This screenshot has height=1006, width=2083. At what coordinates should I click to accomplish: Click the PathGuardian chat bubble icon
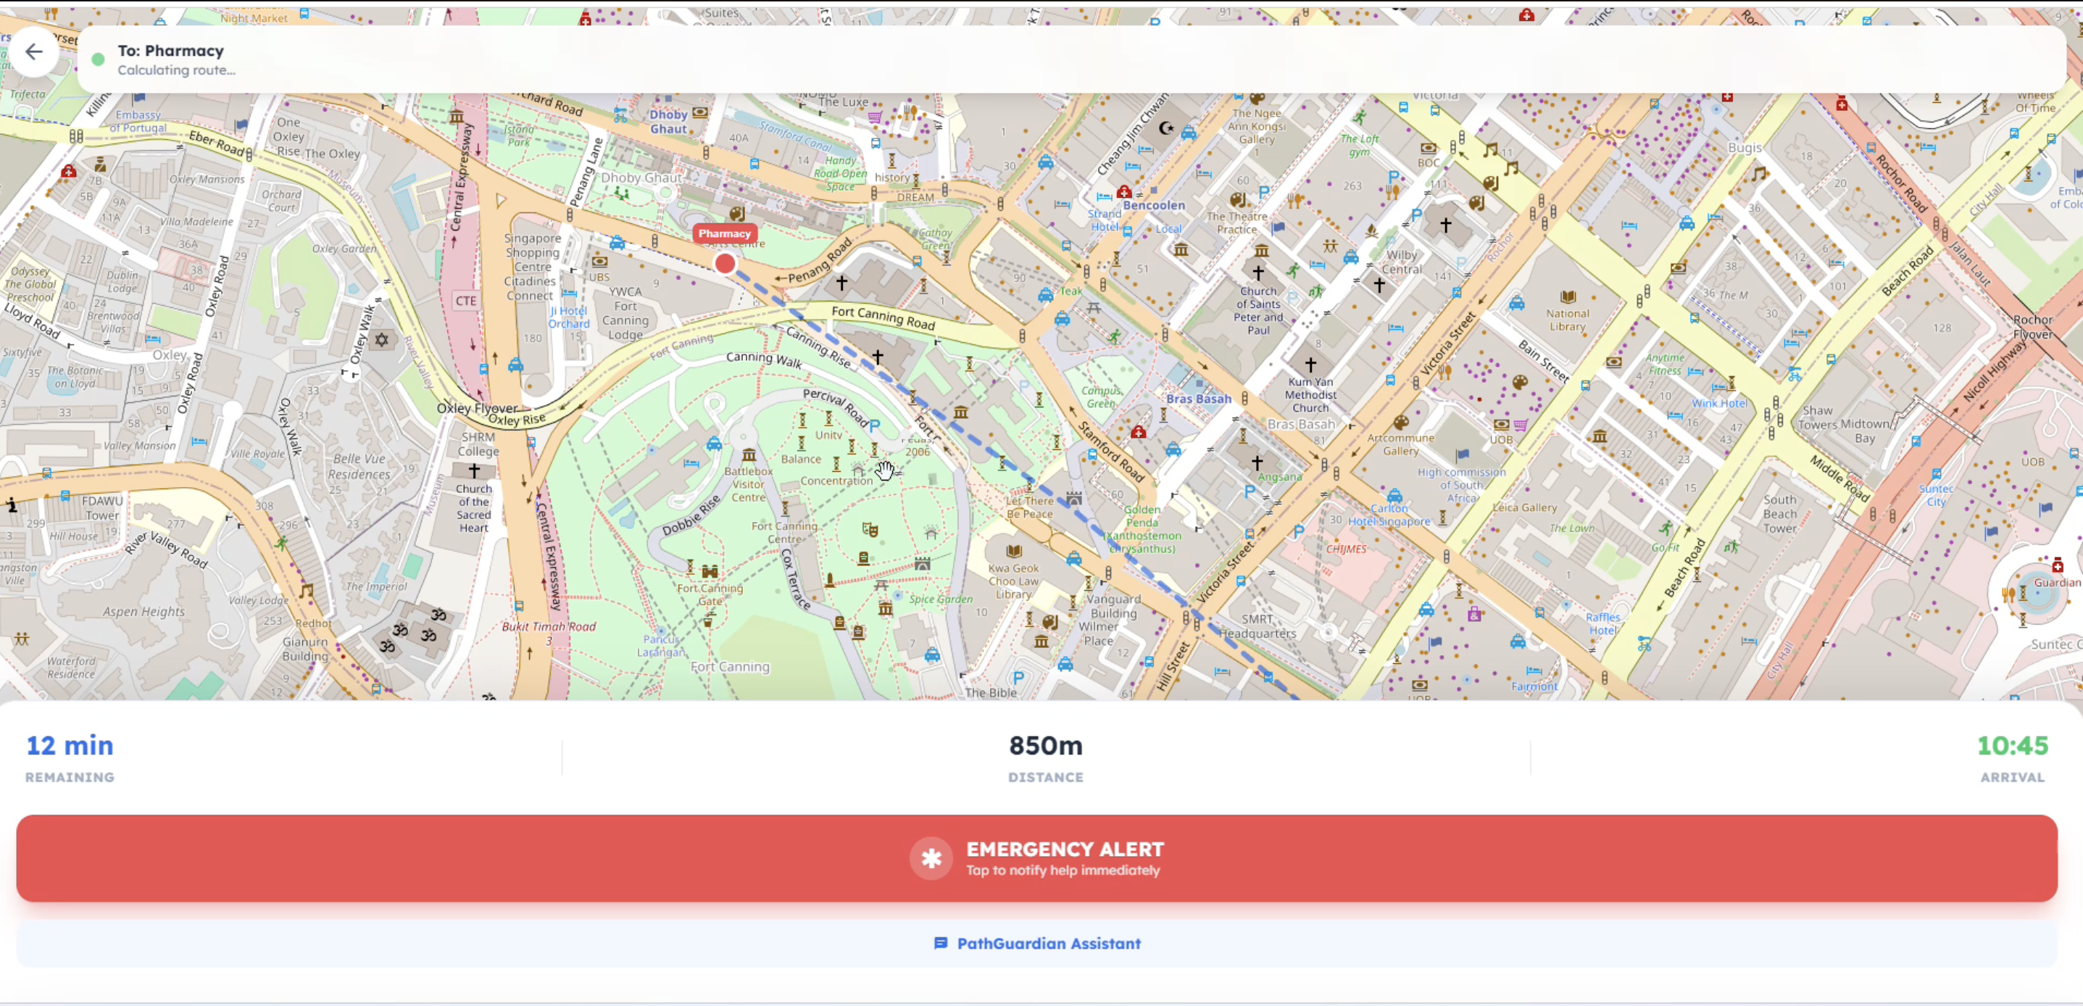point(941,943)
